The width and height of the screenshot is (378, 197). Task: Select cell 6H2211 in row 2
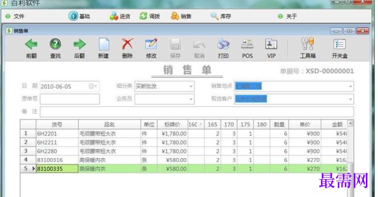57,142
